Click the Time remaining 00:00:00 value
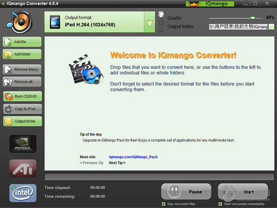 (x=98, y=196)
